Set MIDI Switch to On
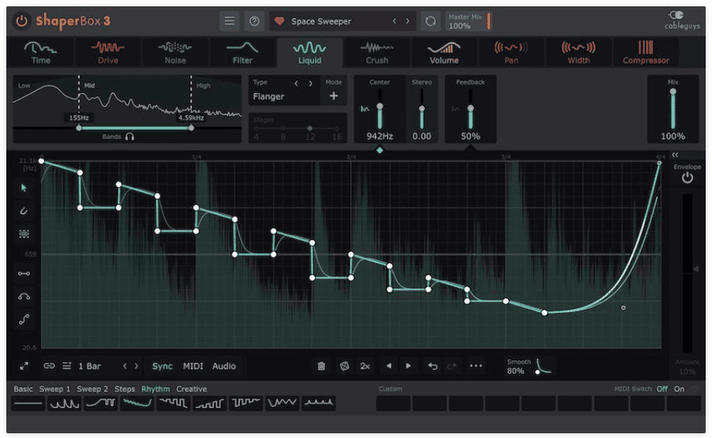Image resolution: width=712 pixels, height=438 pixels. [679, 389]
